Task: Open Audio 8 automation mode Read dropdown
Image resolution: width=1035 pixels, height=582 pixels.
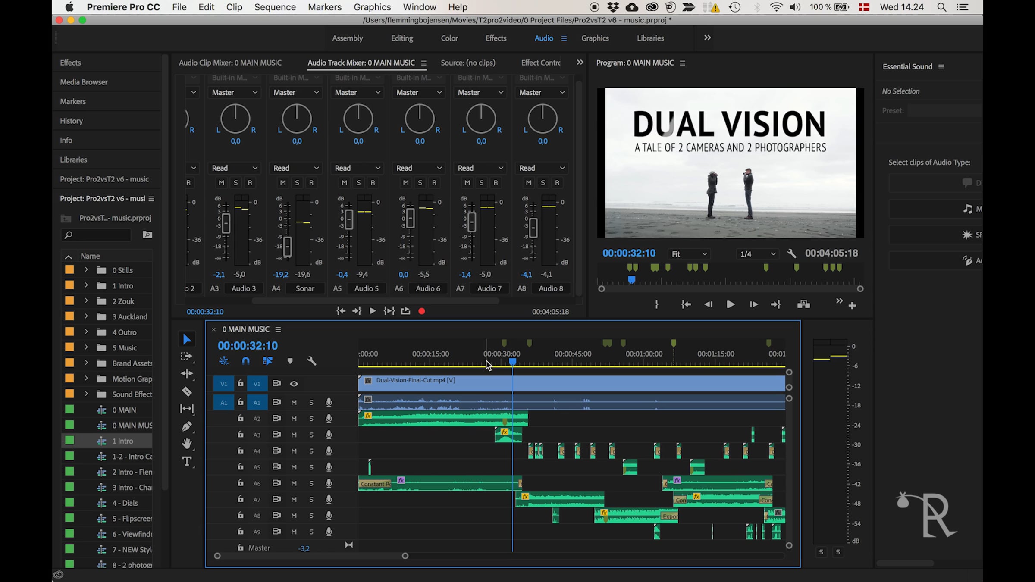Action: coord(543,168)
